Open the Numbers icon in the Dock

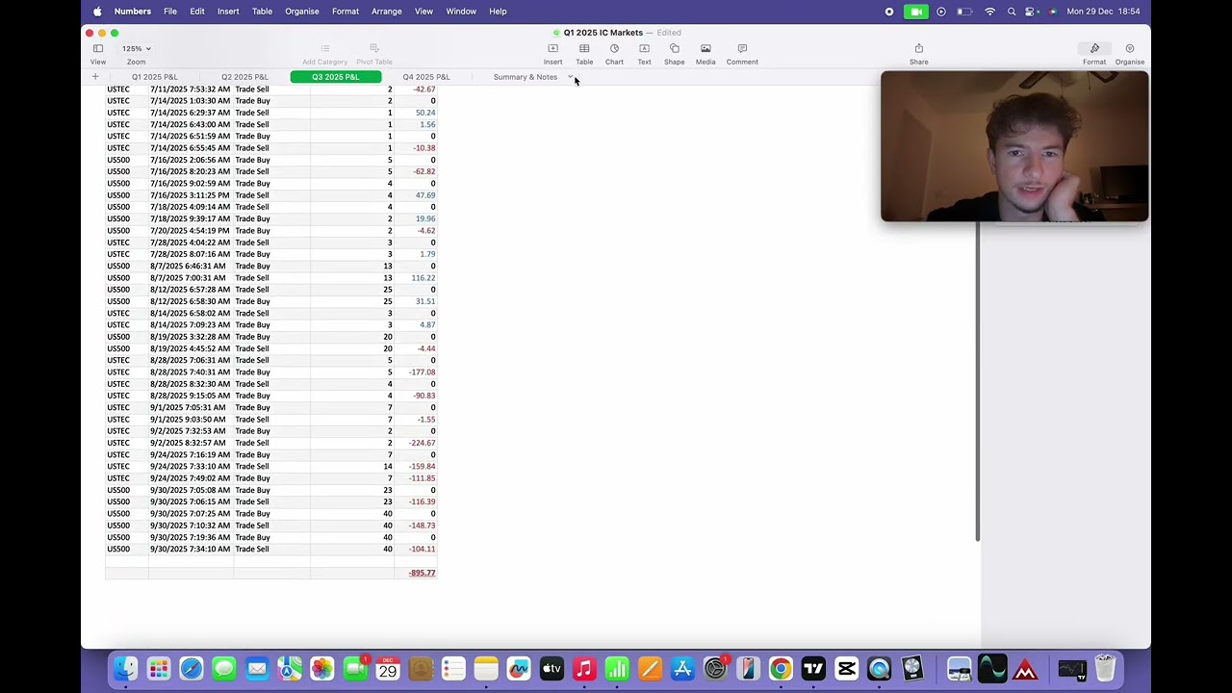(617, 668)
